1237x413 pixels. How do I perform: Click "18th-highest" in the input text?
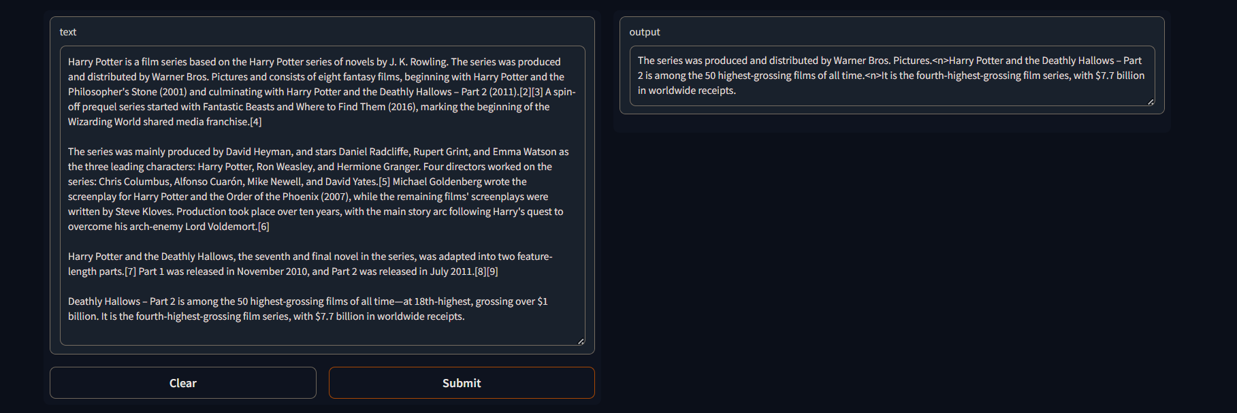(x=442, y=301)
